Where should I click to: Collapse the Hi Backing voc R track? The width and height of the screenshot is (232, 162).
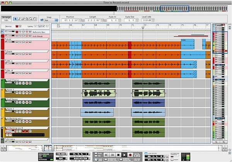click(2, 128)
